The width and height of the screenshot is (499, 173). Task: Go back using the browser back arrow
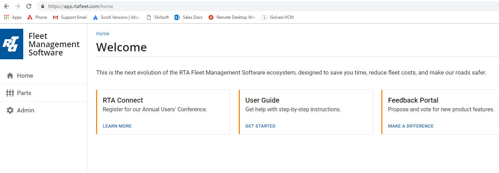(x=7, y=6)
